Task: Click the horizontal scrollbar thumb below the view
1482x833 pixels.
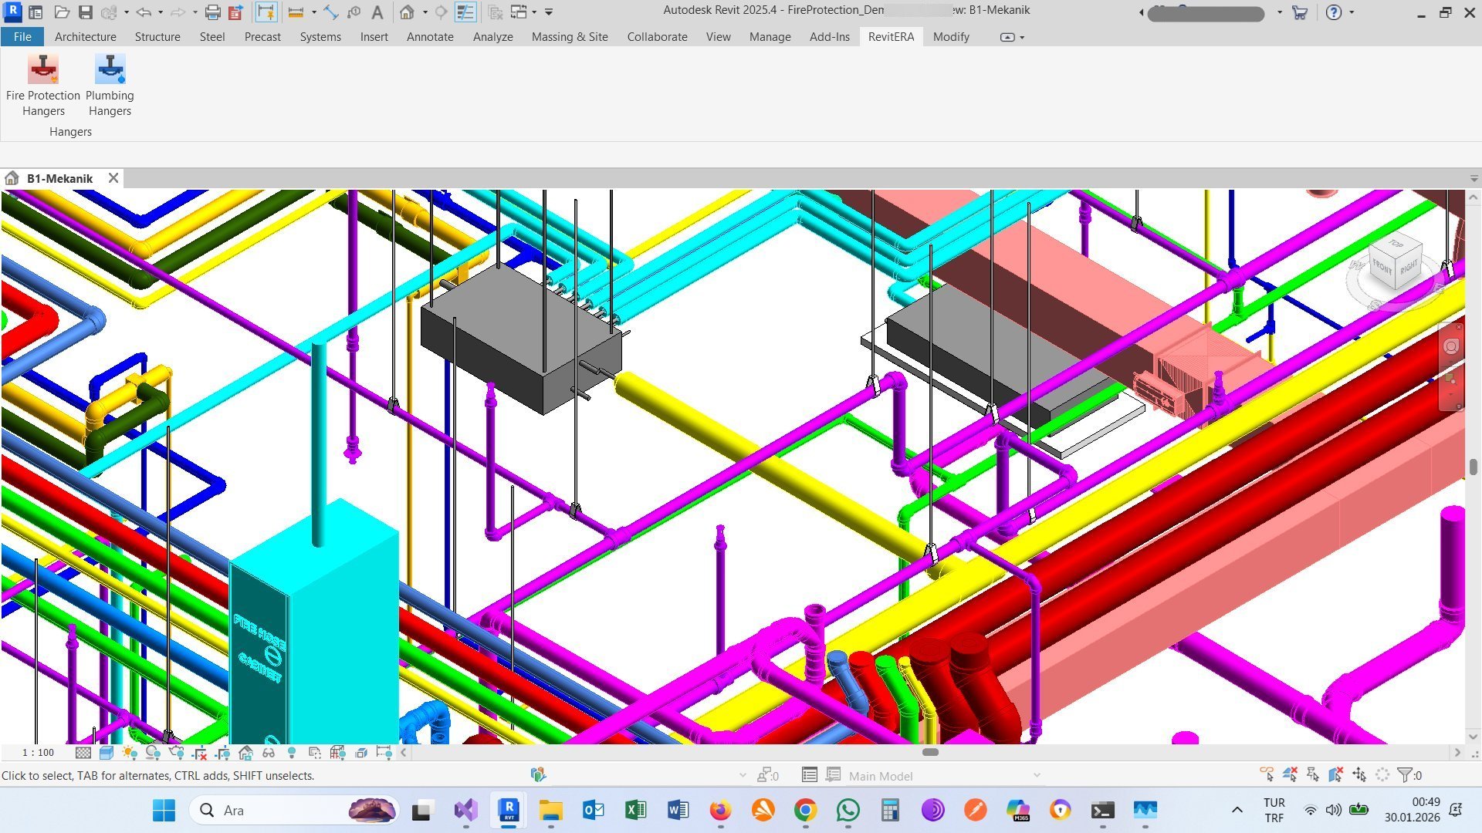Action: click(x=930, y=752)
